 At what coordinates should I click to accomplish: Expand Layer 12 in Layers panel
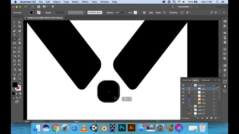click(x=191, y=106)
